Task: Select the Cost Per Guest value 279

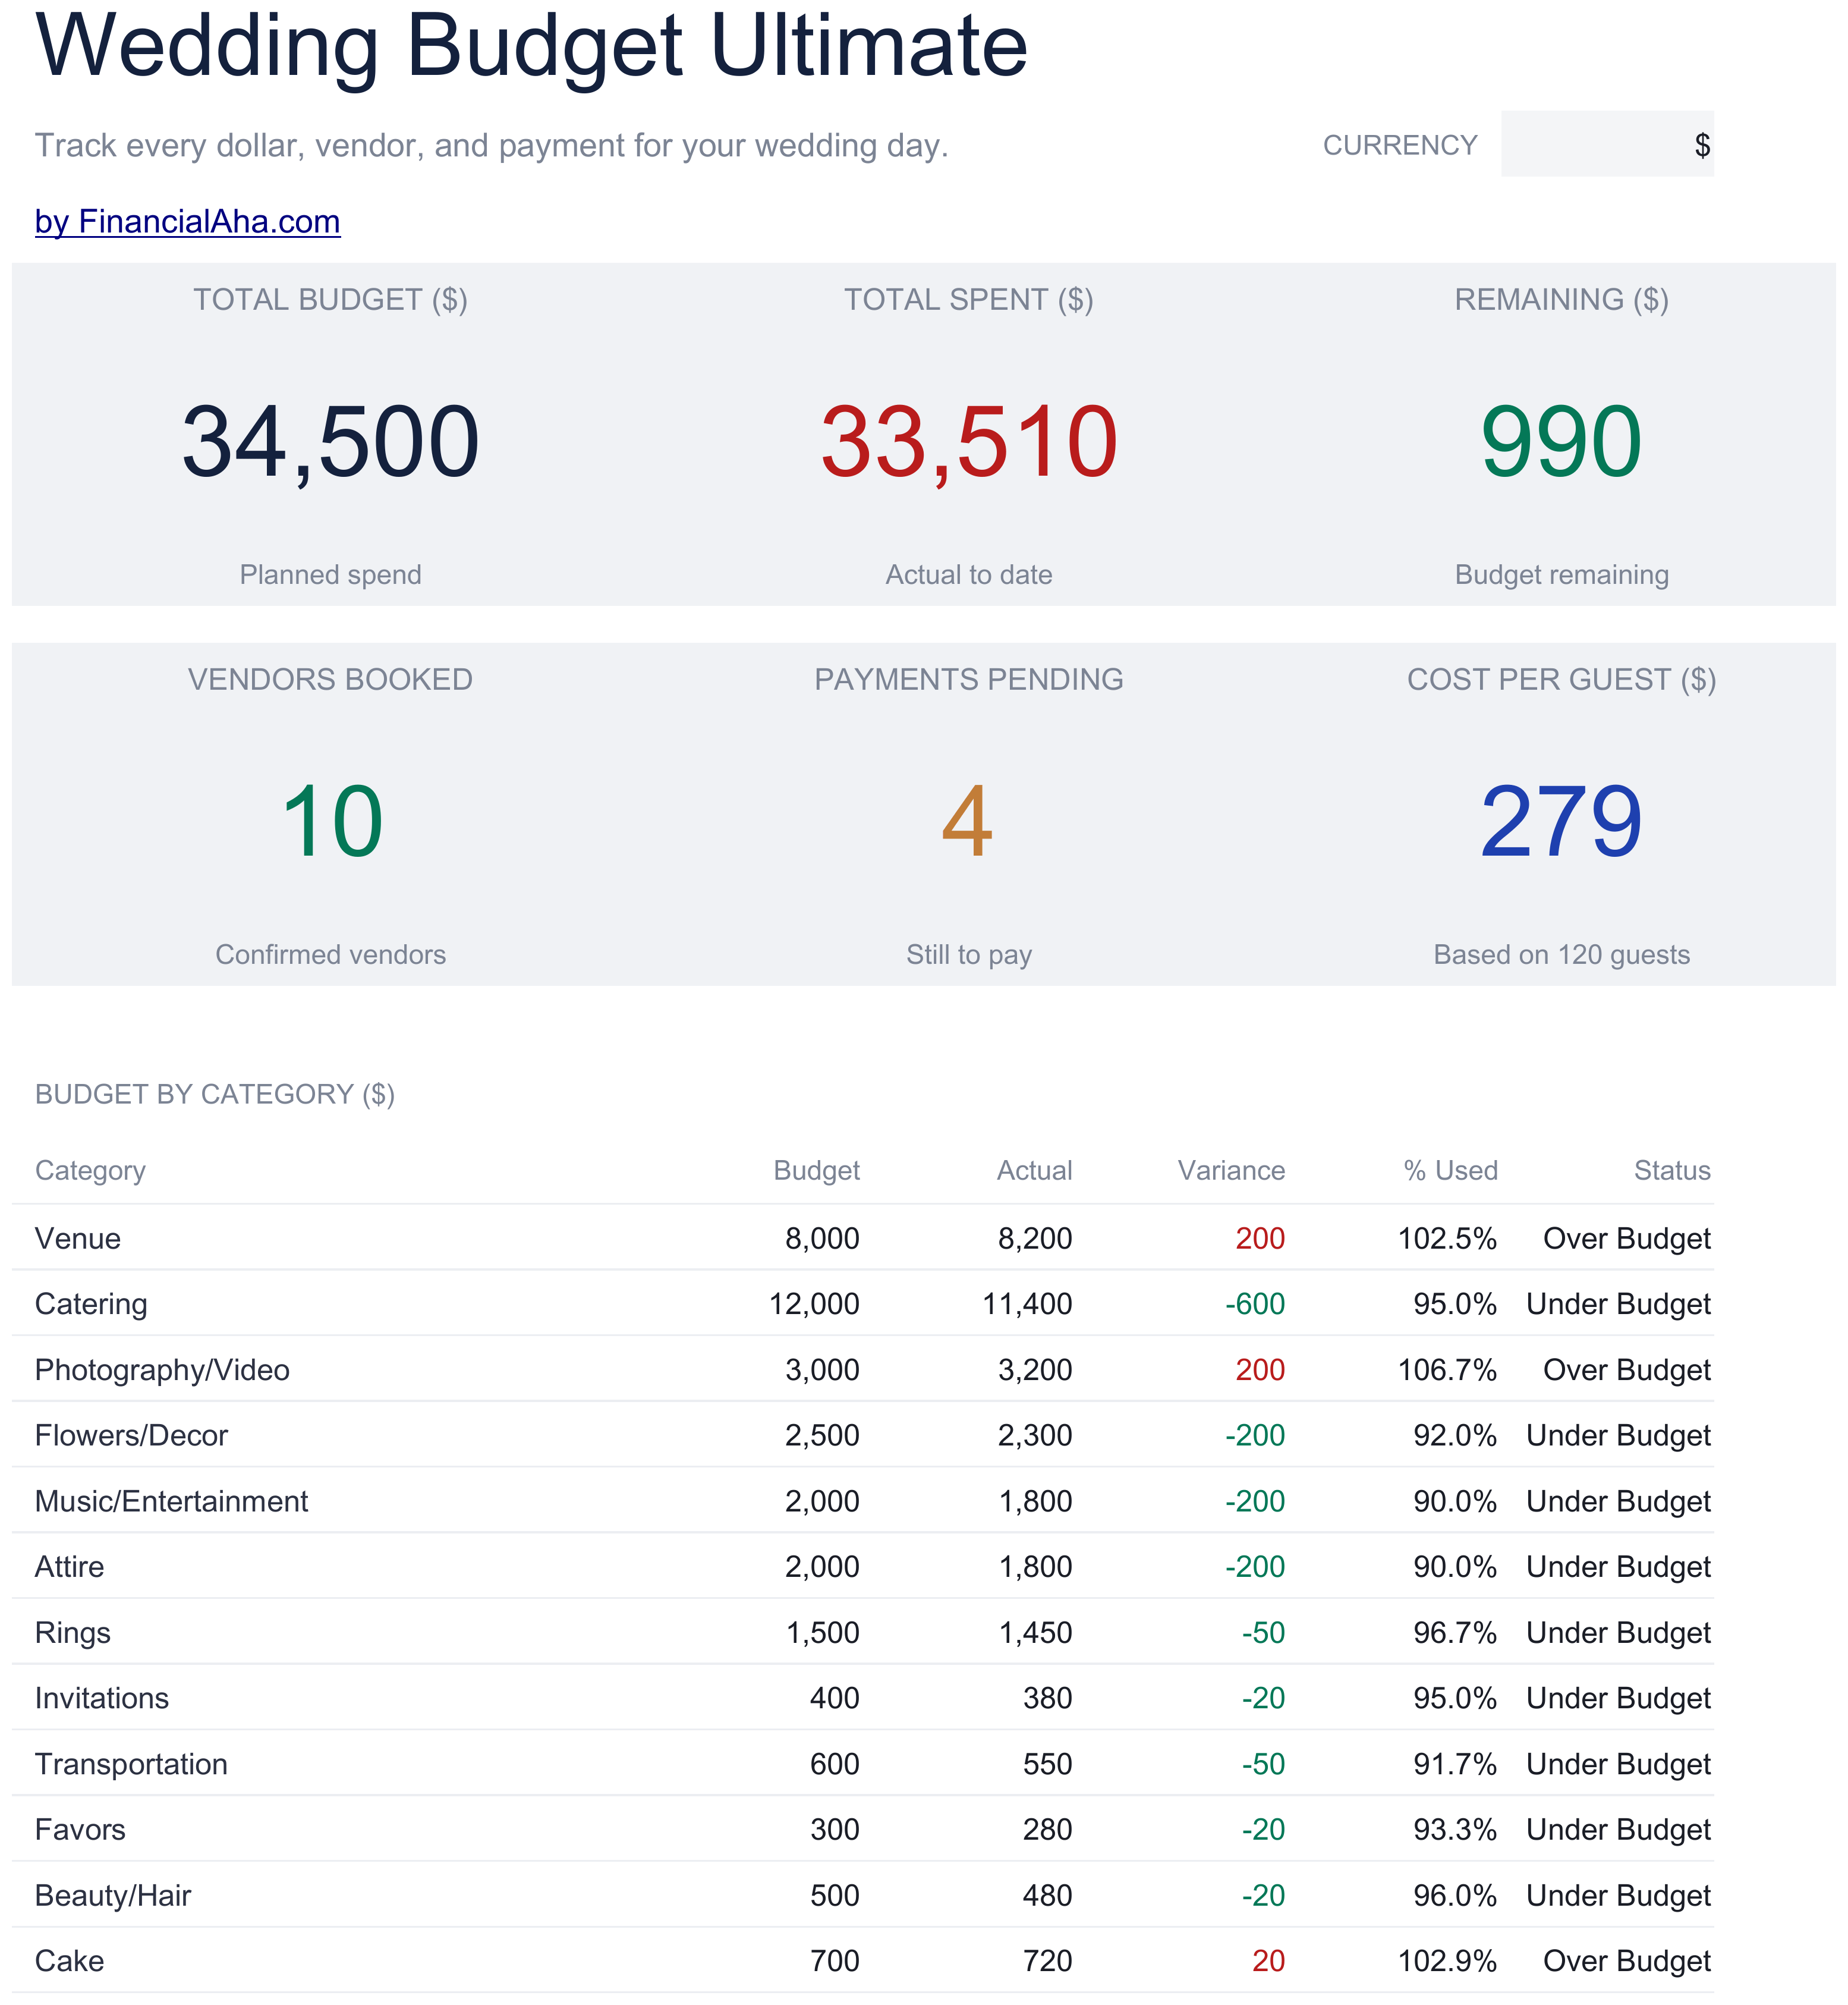Action: coord(1561,821)
